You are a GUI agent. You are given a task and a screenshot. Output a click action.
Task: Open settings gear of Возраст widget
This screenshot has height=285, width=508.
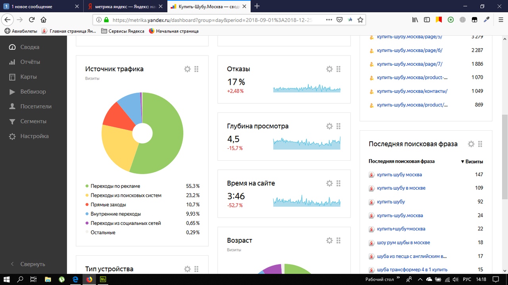click(329, 240)
